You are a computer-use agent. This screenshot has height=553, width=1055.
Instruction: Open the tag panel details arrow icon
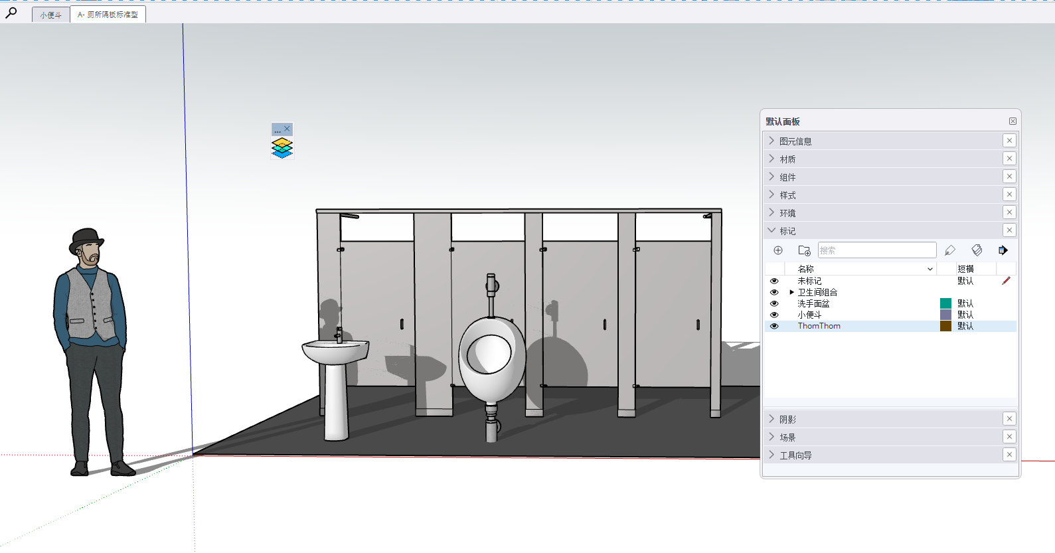pyautogui.click(x=1003, y=250)
